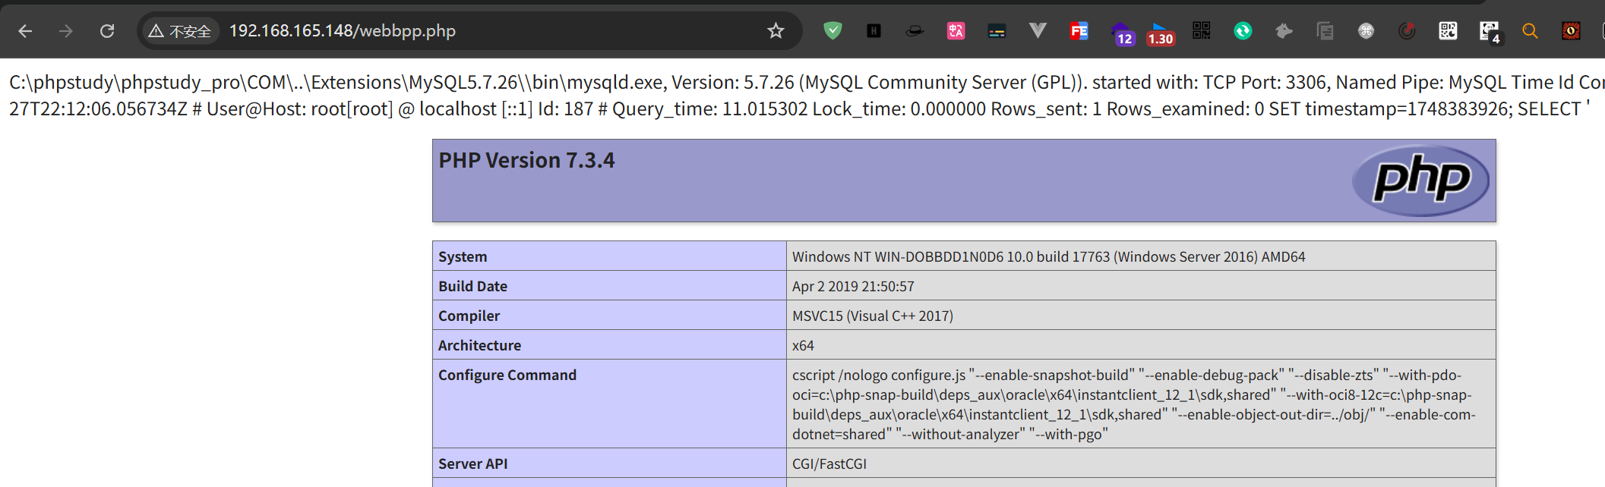1605x487 pixels.
Task: Click the Configure Command row label
Action: 507,375
